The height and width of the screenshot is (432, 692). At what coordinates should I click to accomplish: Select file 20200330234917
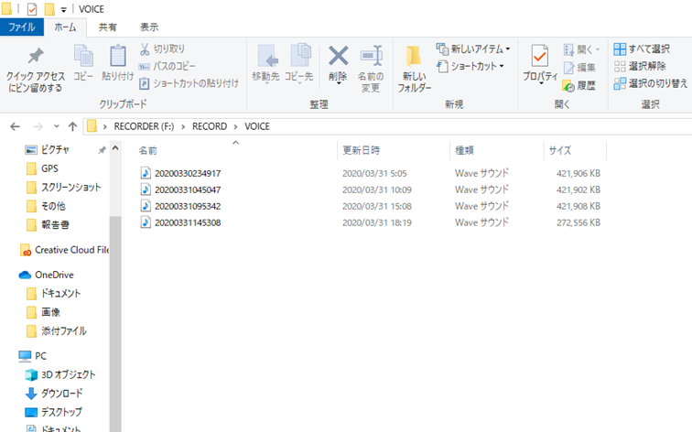click(188, 173)
